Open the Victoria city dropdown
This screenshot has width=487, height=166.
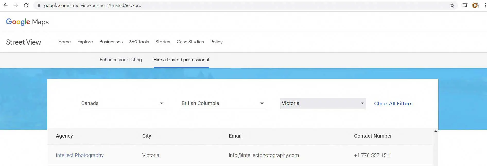(323, 103)
